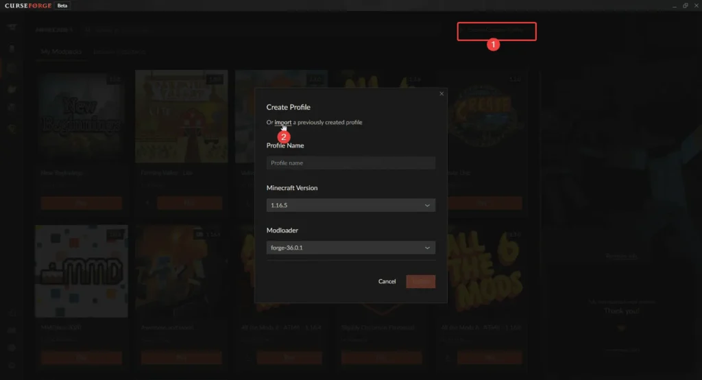Open the New Beginnings modpack thumbnail
The width and height of the screenshot is (702, 380).
click(x=81, y=117)
